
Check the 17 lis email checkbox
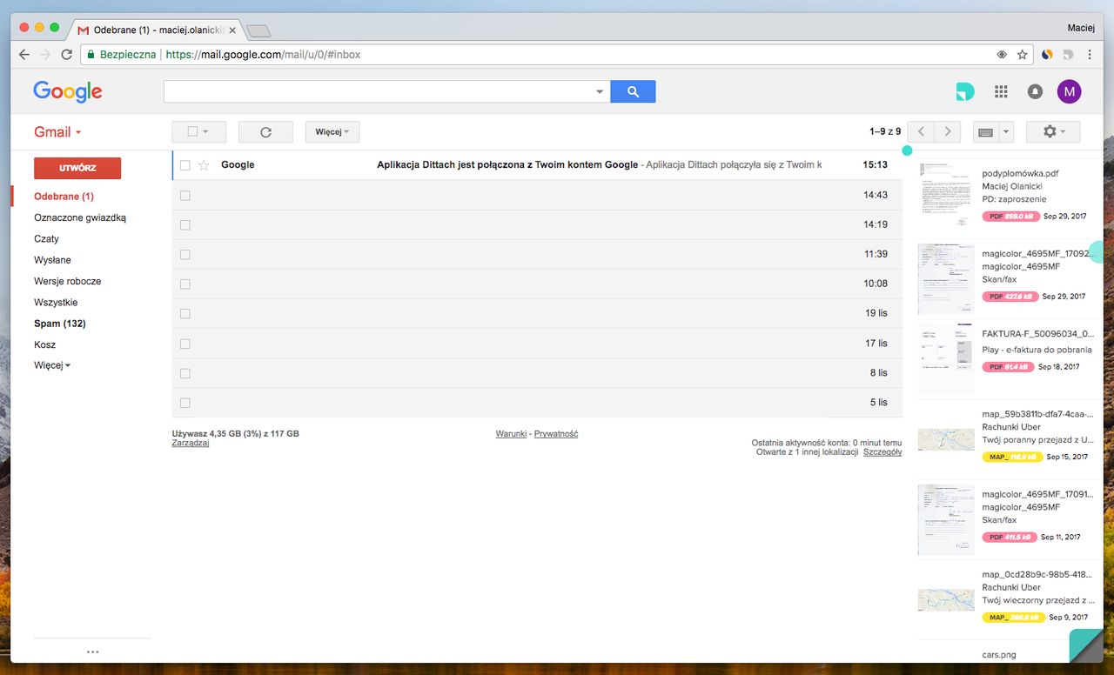click(185, 343)
